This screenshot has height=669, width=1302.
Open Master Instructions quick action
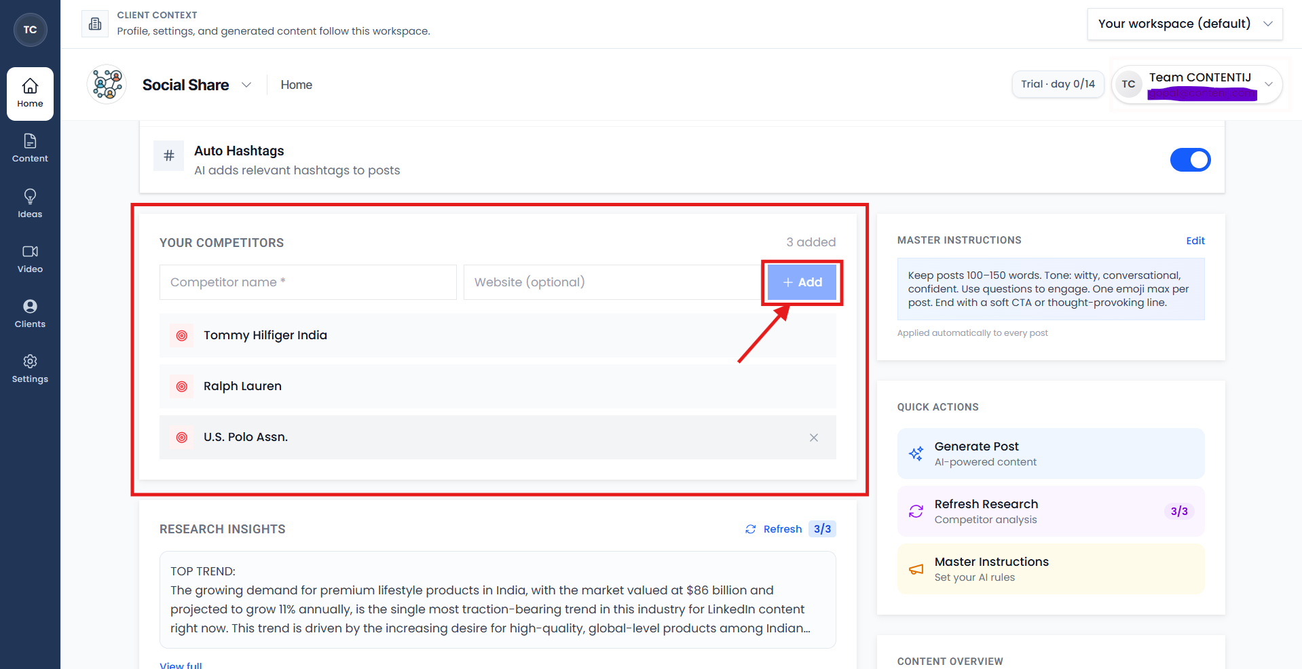pyautogui.click(x=1051, y=569)
